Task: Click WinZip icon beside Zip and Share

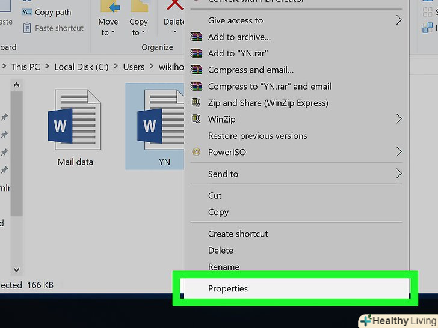Action: tap(196, 102)
